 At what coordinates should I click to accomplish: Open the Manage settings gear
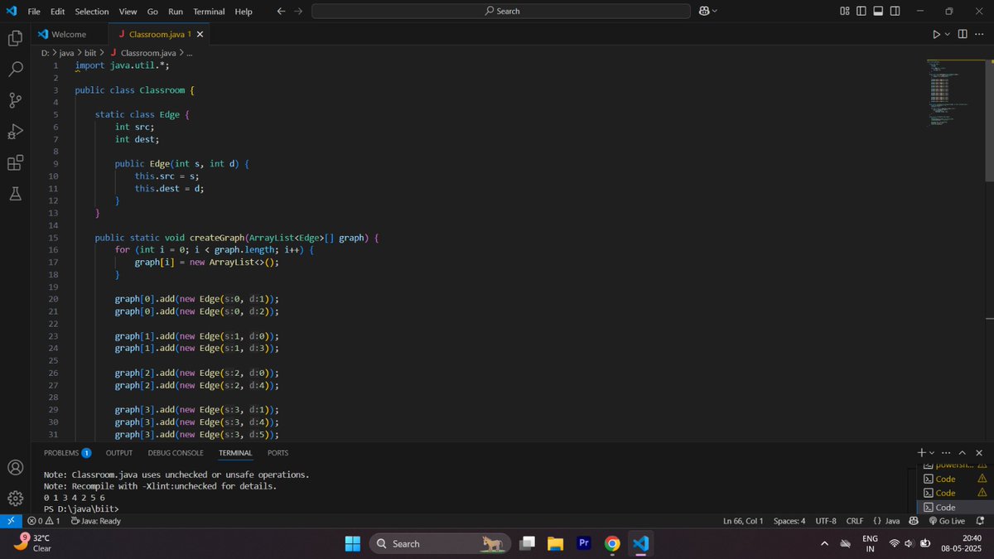click(x=15, y=499)
